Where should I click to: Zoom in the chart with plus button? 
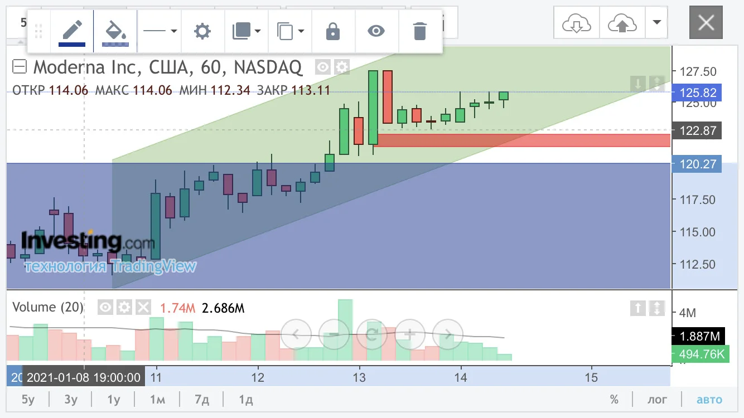[410, 334]
